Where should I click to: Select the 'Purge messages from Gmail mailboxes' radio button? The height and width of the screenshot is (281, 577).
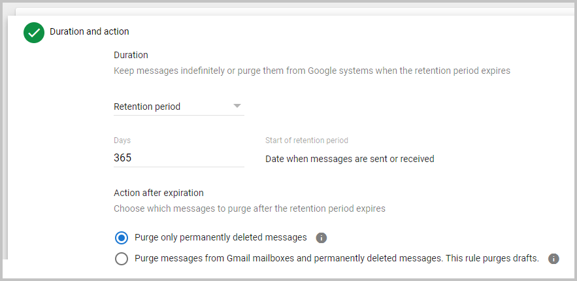point(121,259)
